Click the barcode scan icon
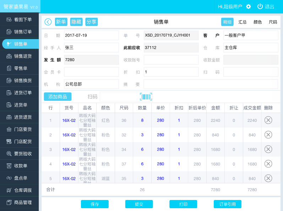283x211 pixels. click(x=146, y=97)
